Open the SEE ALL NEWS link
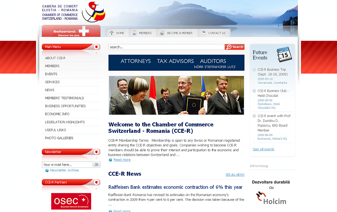This screenshot has height=212, width=337. pos(235,175)
